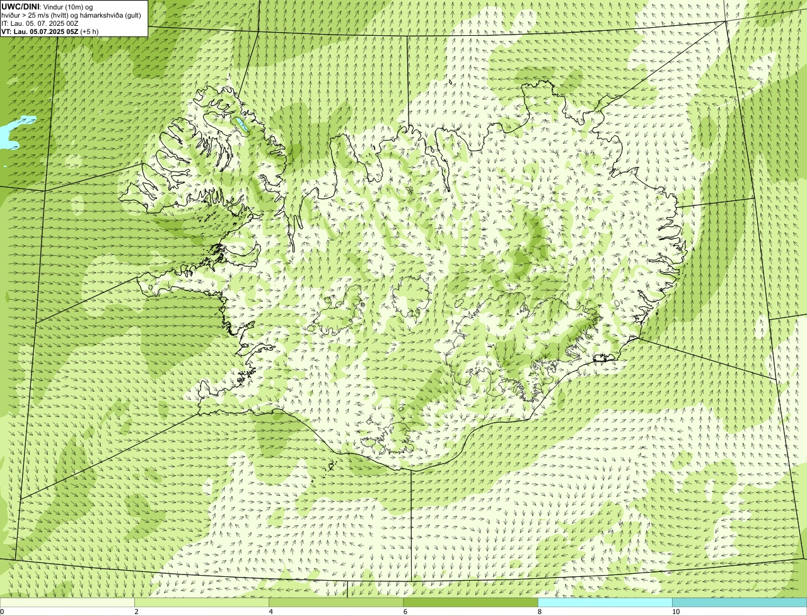The image size is (807, 616).
Task: Click the '4' label on the color scale
Action: pos(270,612)
